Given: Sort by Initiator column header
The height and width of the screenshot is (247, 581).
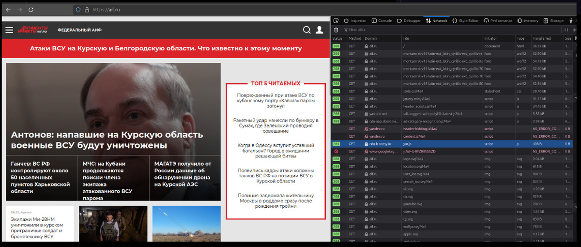Looking at the screenshot, I should click(499, 38).
